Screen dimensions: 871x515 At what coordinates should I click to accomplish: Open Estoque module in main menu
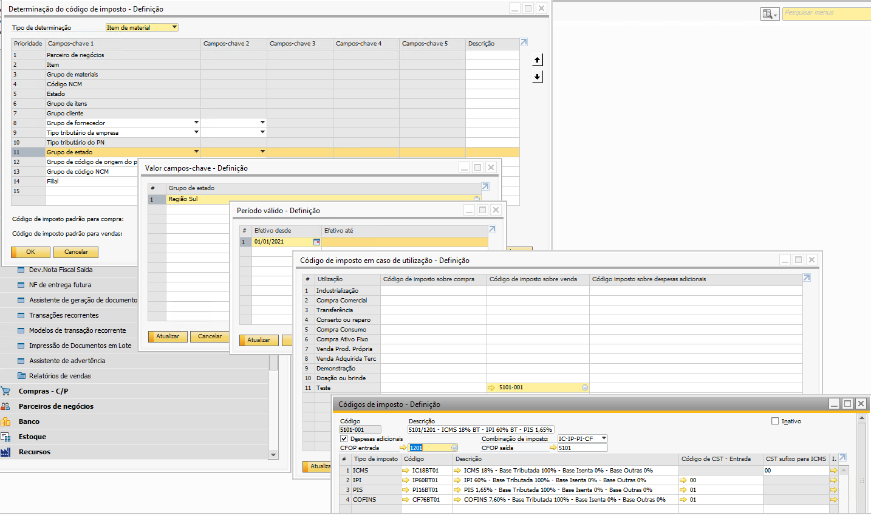(x=32, y=437)
